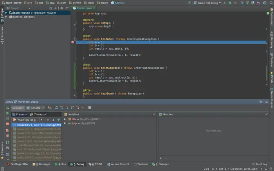274x171 pixels.
Task: Click the previous frame up arrow
Action: 48,120
